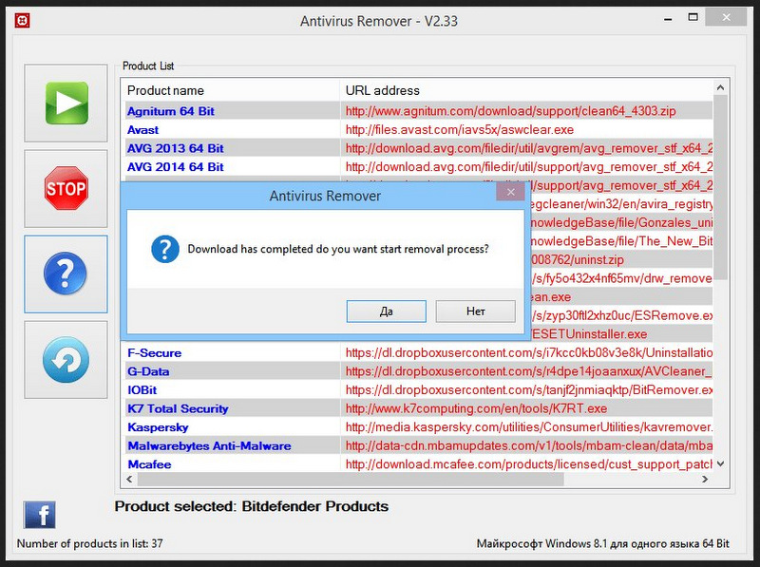Click the product list scroll down arrow

pyautogui.click(x=720, y=463)
